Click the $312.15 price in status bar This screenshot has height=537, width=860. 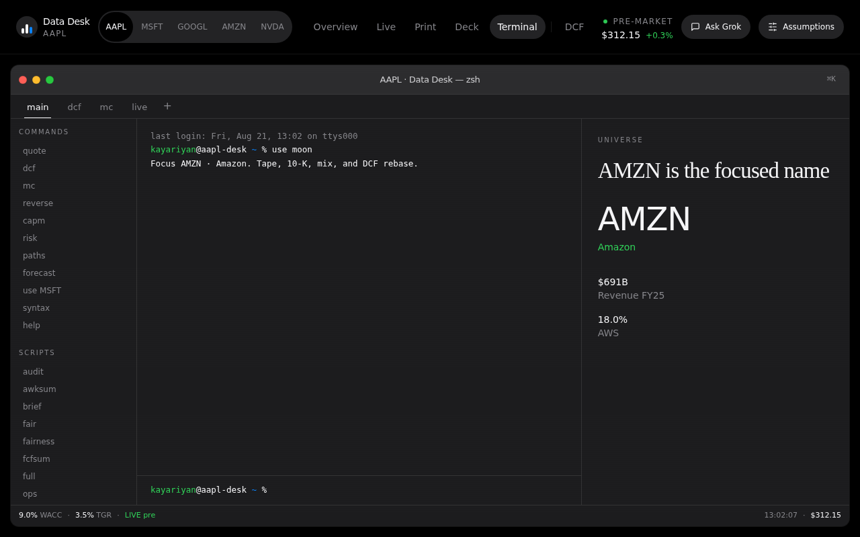pyautogui.click(x=826, y=516)
